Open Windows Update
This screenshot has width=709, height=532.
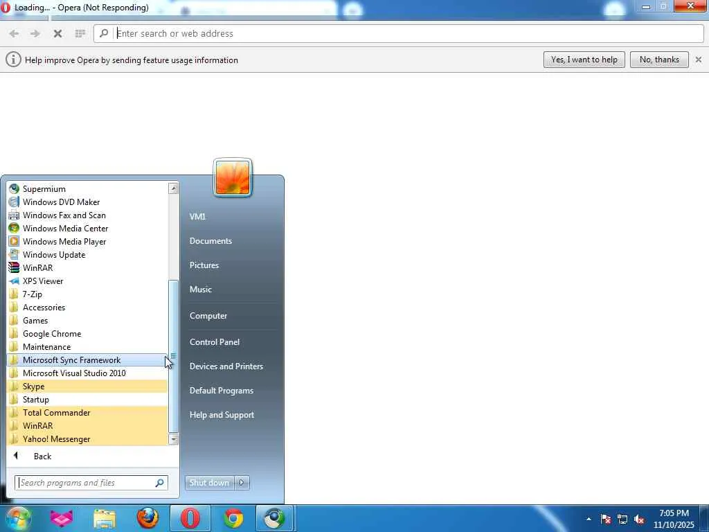point(87,255)
